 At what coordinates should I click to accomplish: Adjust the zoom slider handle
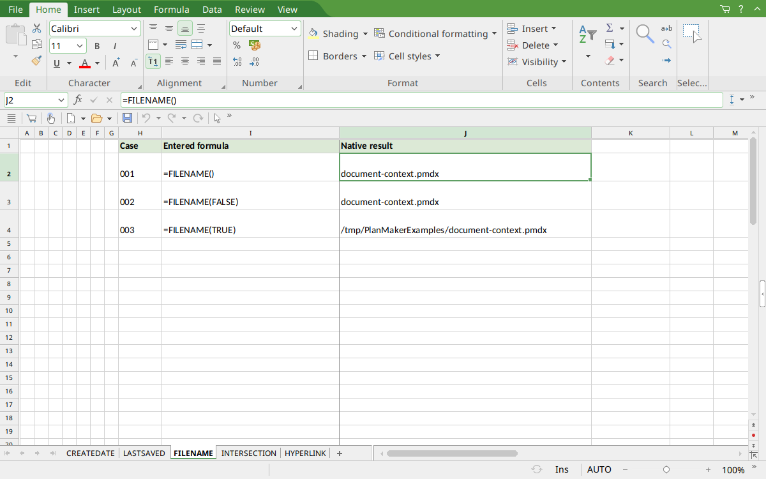(666, 469)
